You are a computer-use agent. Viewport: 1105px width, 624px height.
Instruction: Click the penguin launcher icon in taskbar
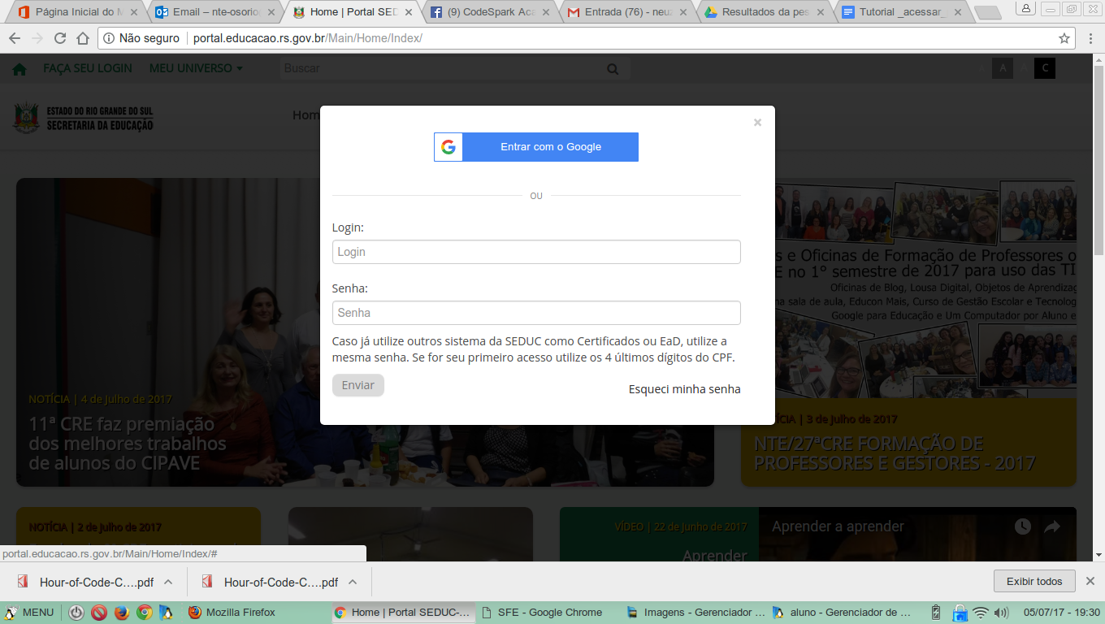coord(166,613)
